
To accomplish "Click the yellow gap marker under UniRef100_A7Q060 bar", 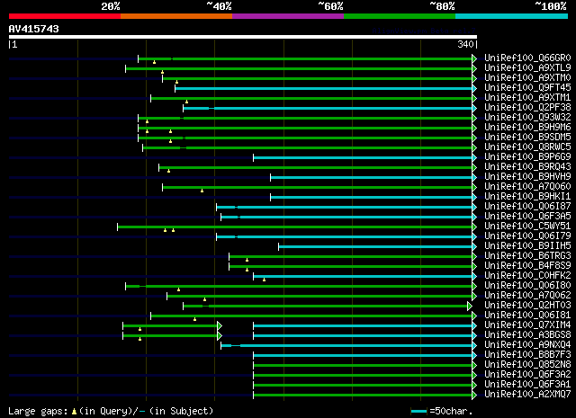I will pos(202,191).
